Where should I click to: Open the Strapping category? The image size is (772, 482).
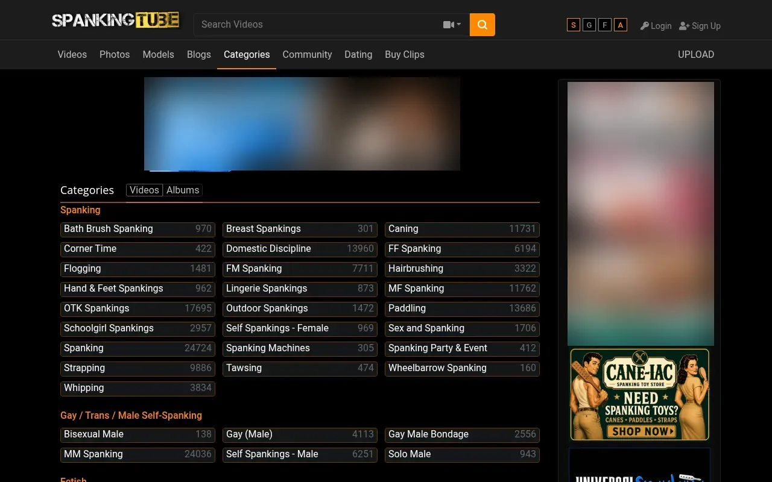click(x=138, y=368)
